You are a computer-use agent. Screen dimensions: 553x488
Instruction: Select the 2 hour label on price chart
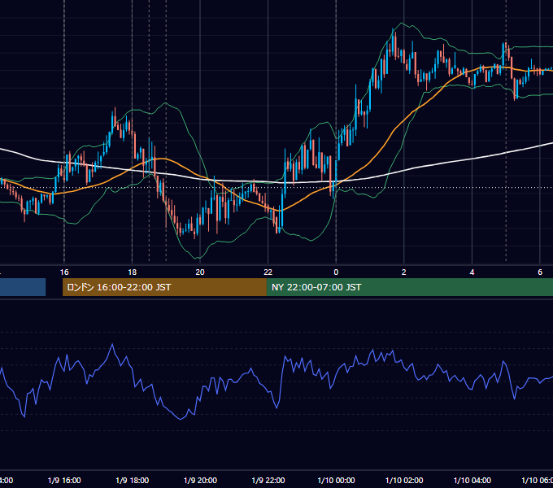pos(404,272)
